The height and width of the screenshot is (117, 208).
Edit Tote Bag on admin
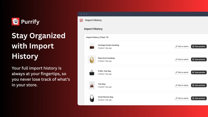point(182,85)
